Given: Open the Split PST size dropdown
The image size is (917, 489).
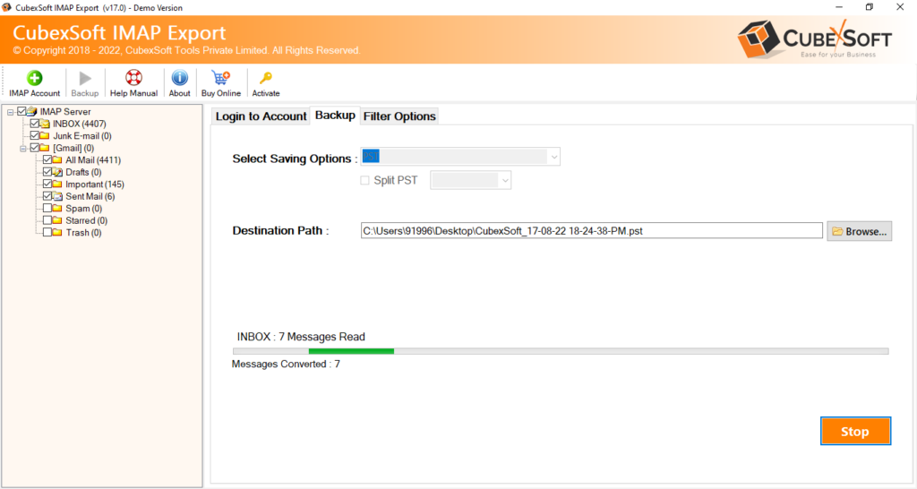Looking at the screenshot, I should pyautogui.click(x=471, y=180).
